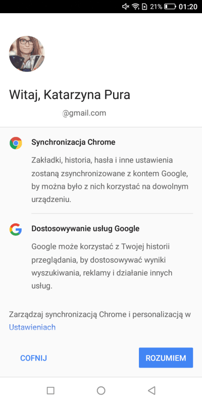The width and height of the screenshot is (202, 404).
Task: Confirm with the ROZUMIEM button
Action: tap(166, 358)
